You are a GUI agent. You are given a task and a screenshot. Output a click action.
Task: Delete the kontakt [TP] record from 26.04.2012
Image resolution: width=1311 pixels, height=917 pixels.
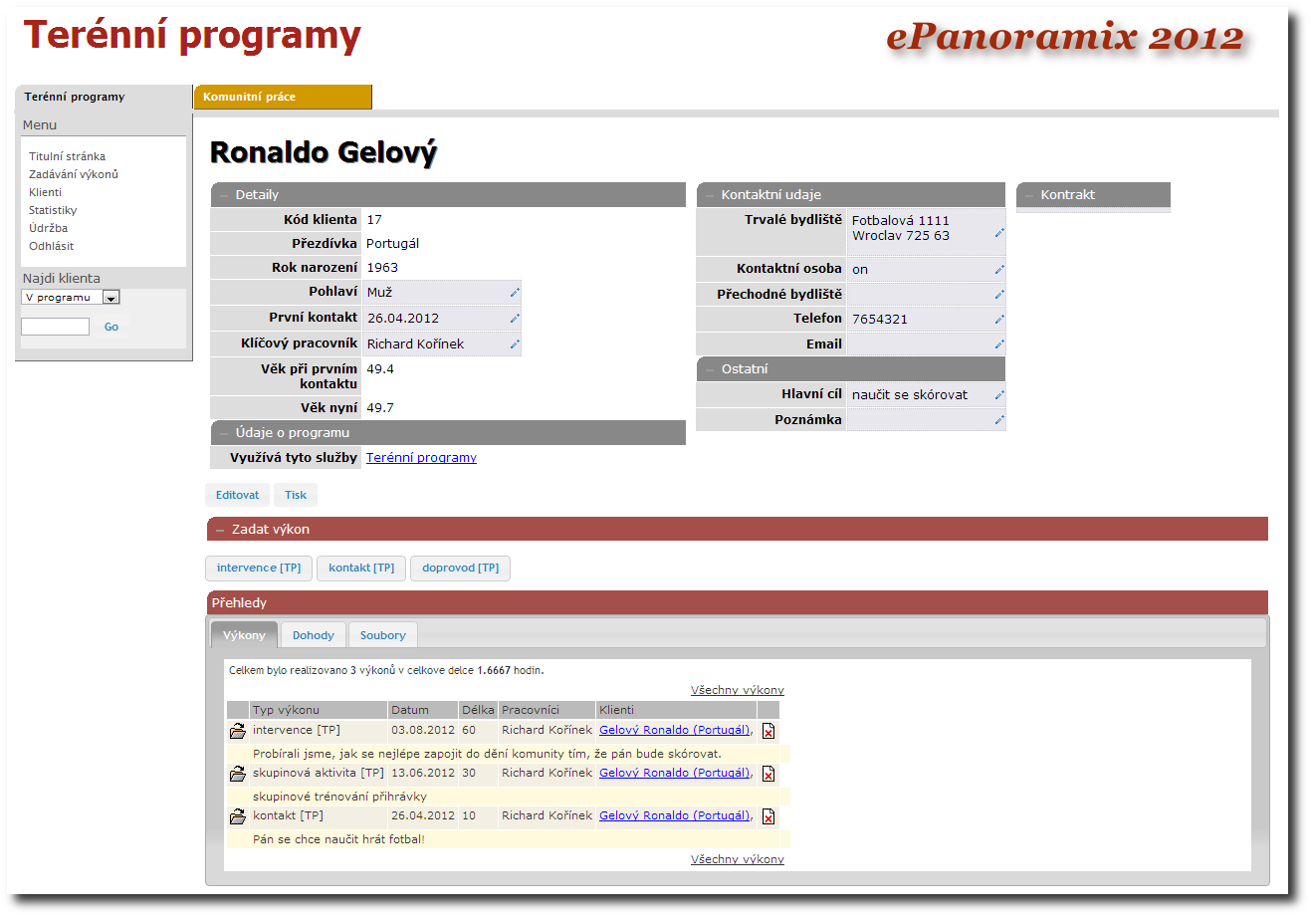click(x=768, y=816)
